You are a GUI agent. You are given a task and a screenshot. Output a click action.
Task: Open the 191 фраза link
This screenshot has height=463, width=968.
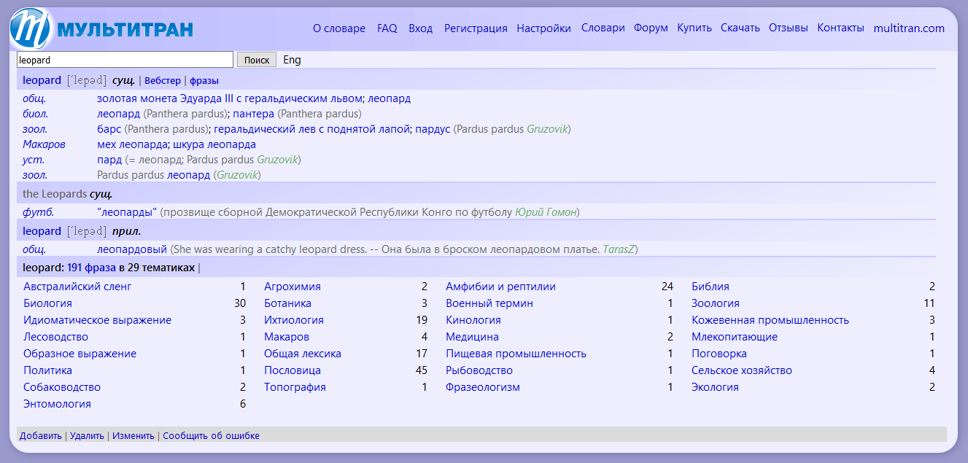91,268
